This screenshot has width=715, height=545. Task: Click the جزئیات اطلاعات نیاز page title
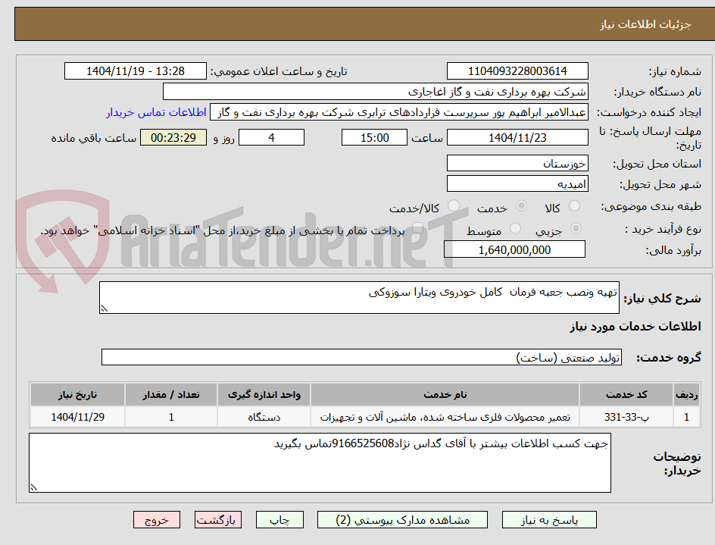(x=645, y=24)
